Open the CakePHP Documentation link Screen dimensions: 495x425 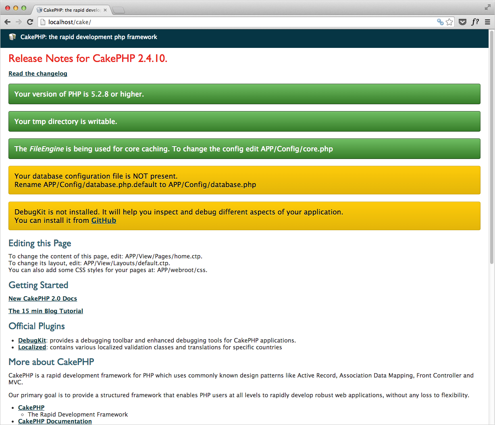point(55,421)
